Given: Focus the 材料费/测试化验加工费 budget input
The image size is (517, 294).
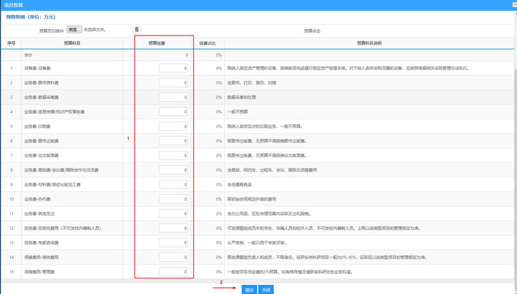Looking at the screenshot, I should (173, 185).
